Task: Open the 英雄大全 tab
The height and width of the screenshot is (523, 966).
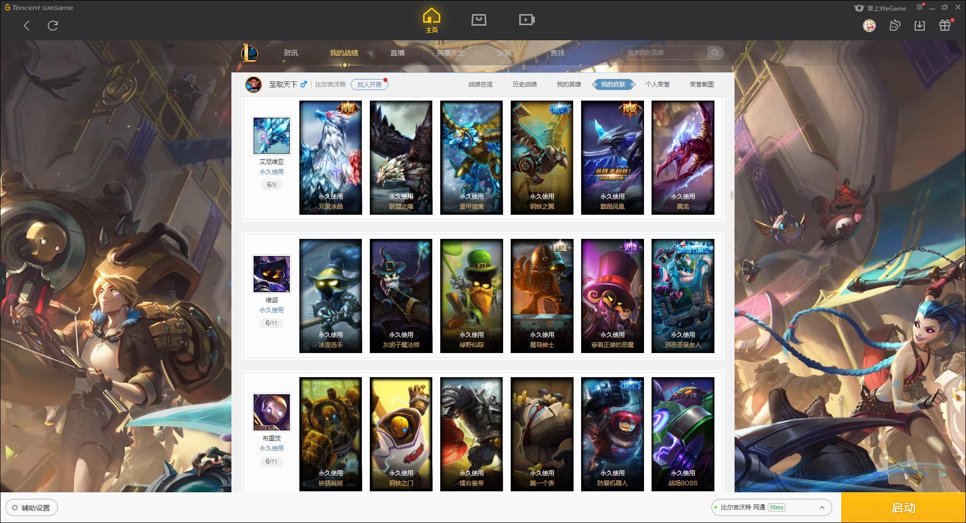Action: [x=451, y=53]
